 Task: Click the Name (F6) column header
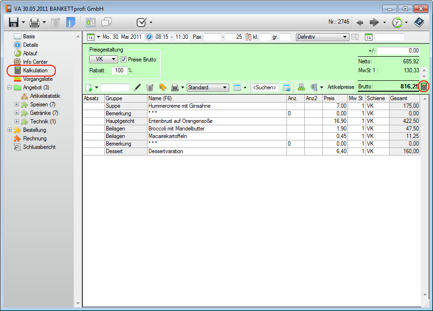160,98
